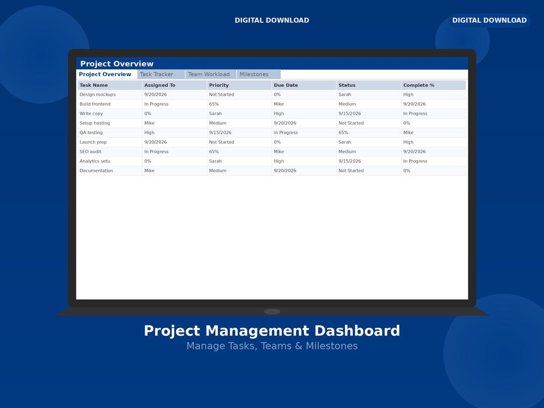544x408 pixels.
Task: Switch to the Task Tracker tab
Action: click(x=161, y=74)
